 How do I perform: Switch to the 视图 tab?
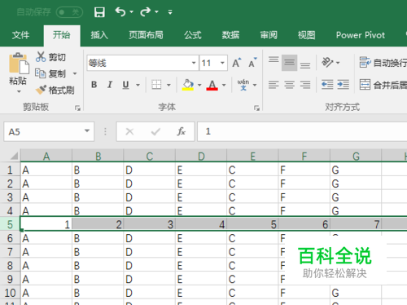(x=307, y=35)
